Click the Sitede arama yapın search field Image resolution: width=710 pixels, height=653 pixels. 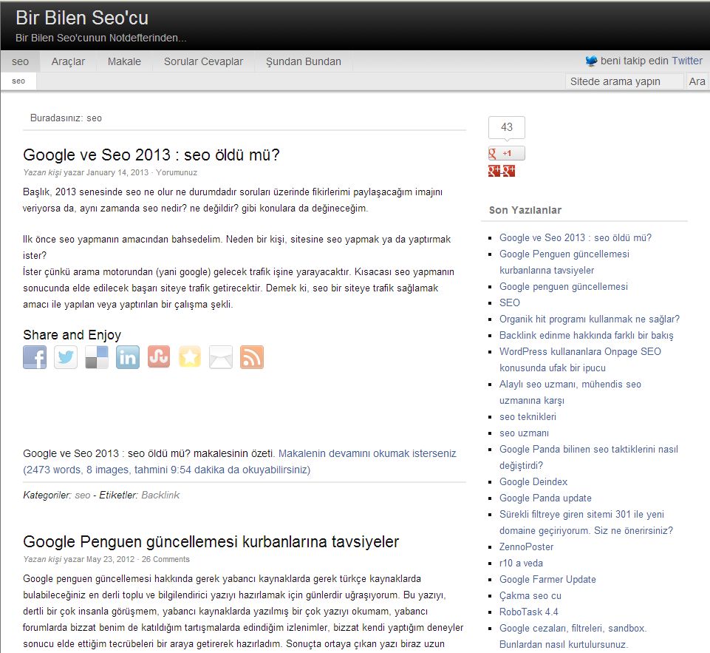click(624, 81)
